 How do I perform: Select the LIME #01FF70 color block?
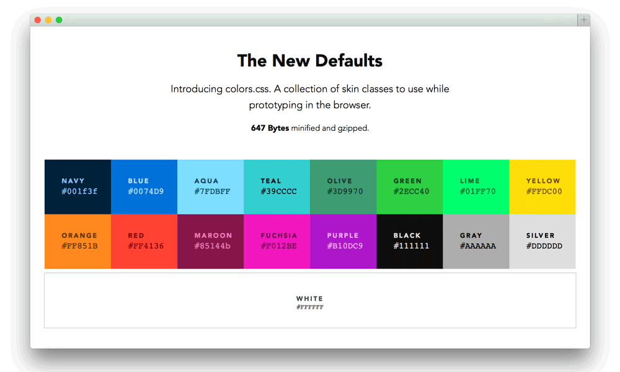click(x=476, y=186)
